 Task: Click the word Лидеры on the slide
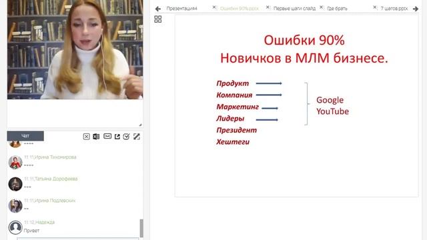click(230, 119)
